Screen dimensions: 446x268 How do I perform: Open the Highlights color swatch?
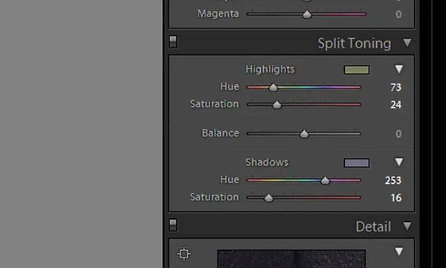point(357,70)
